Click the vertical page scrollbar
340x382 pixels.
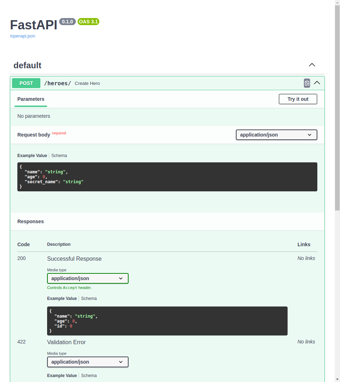[337, 106]
